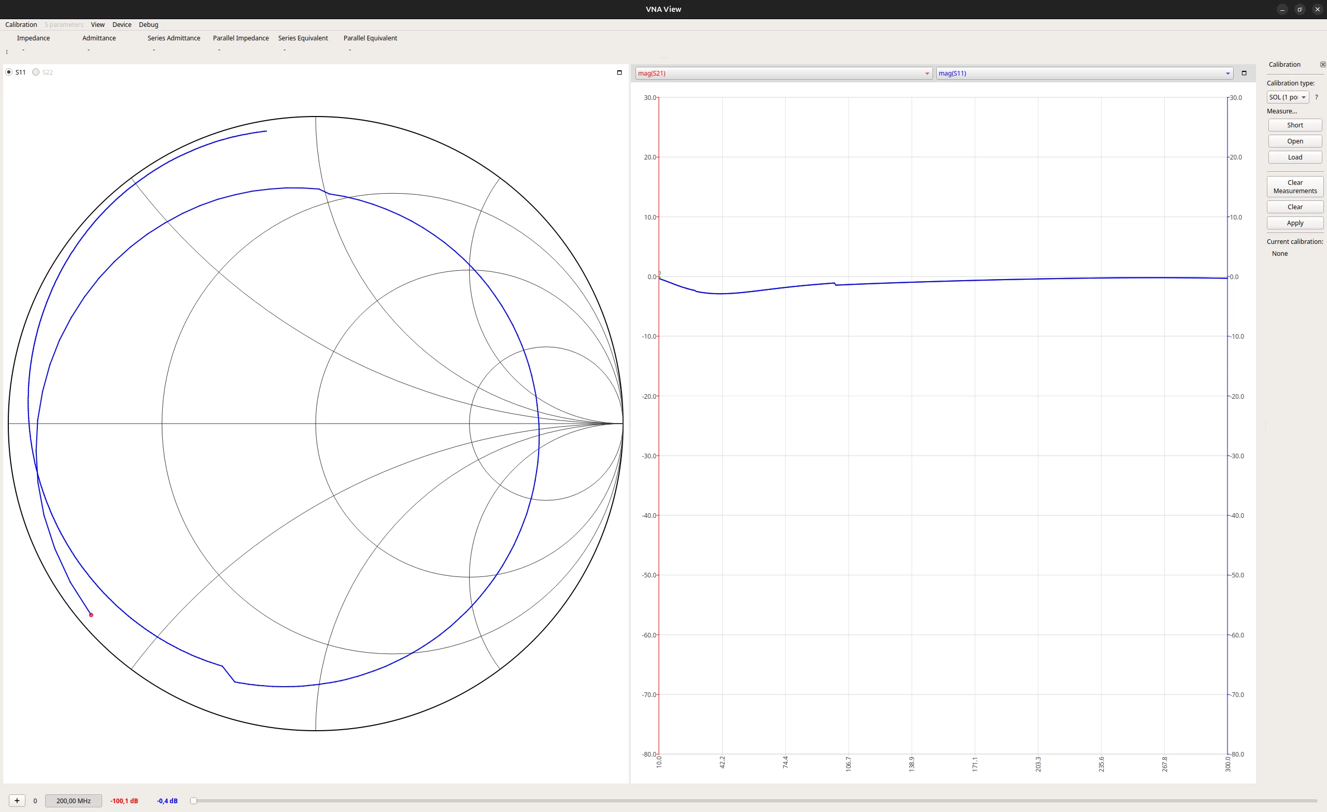Click the red marker dot on Smith chart

tap(91, 615)
